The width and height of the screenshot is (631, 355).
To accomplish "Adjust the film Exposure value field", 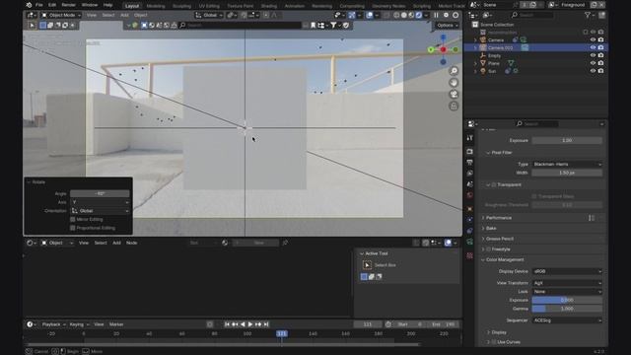I will pyautogui.click(x=567, y=140).
